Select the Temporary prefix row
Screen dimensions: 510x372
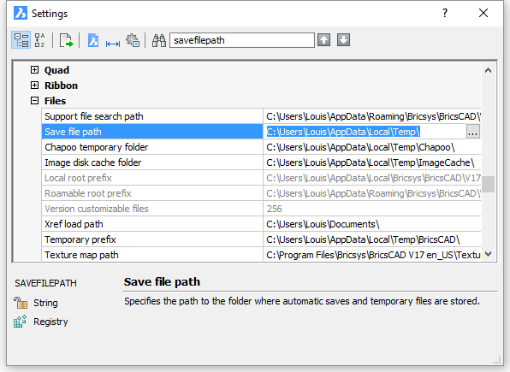point(261,239)
